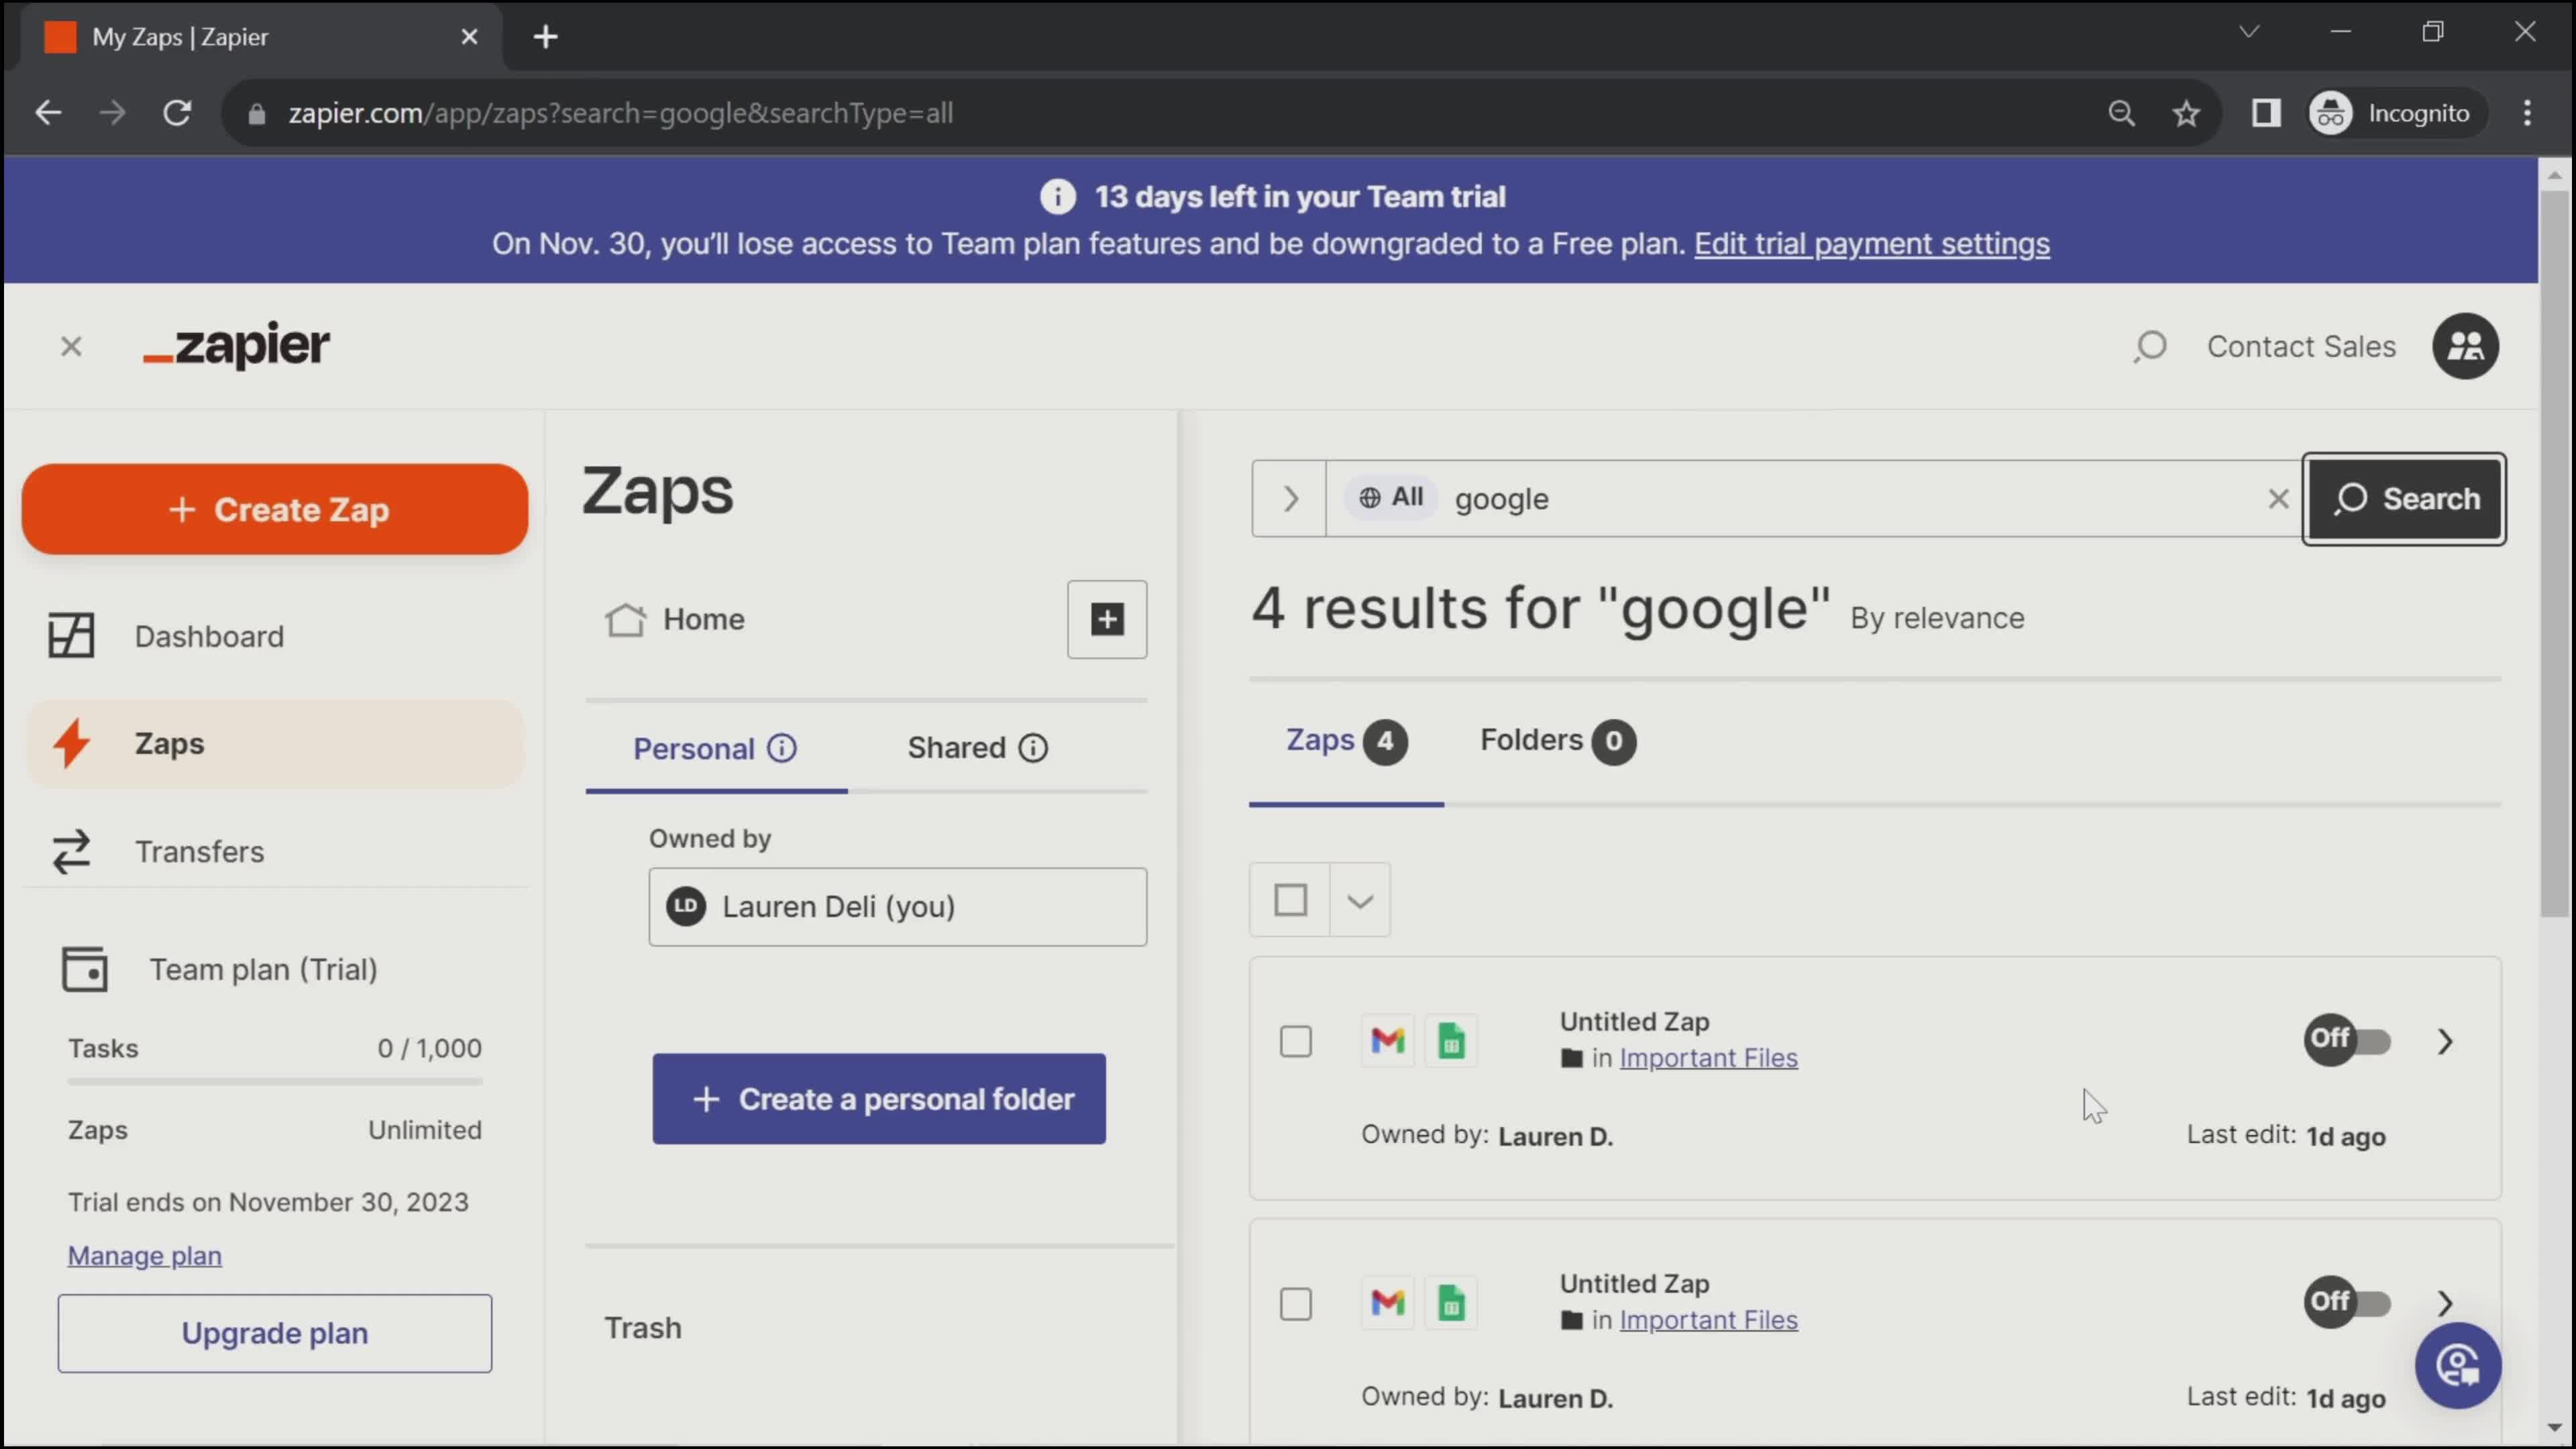Click the Tasks usage progress bar
Screen dimensions: 2576x1449
click(x=275, y=1081)
